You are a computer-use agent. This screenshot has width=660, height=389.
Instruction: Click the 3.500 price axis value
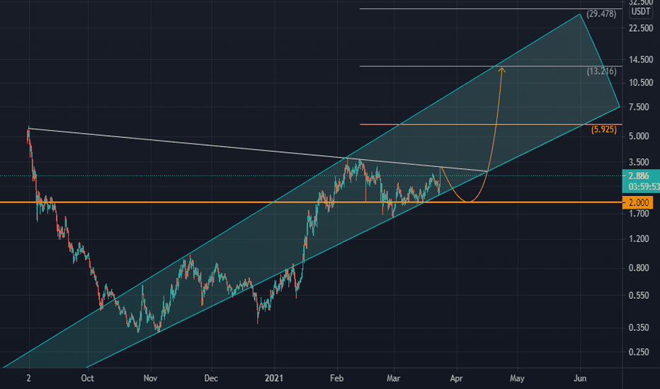[x=639, y=163]
